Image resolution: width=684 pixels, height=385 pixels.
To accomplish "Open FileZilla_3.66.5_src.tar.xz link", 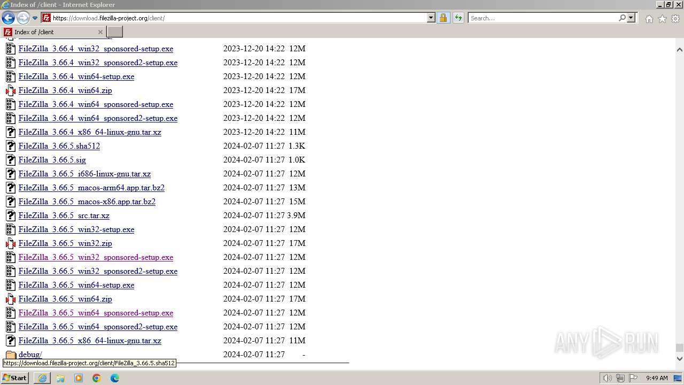I will [64, 215].
